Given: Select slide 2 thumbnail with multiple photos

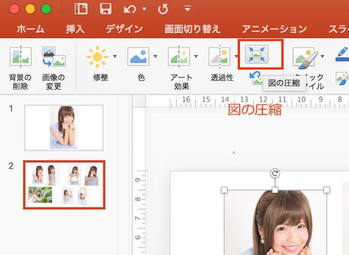Looking at the screenshot, I should [64, 185].
